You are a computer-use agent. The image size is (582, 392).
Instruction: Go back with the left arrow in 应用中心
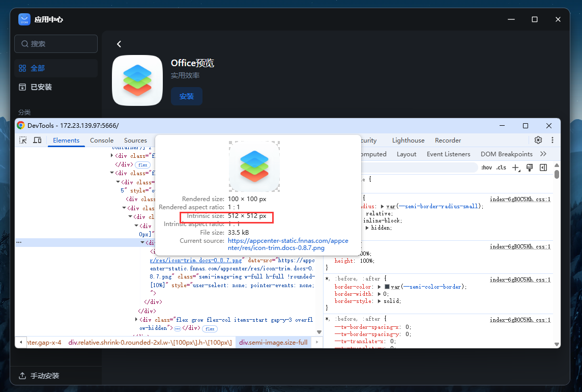[119, 44]
